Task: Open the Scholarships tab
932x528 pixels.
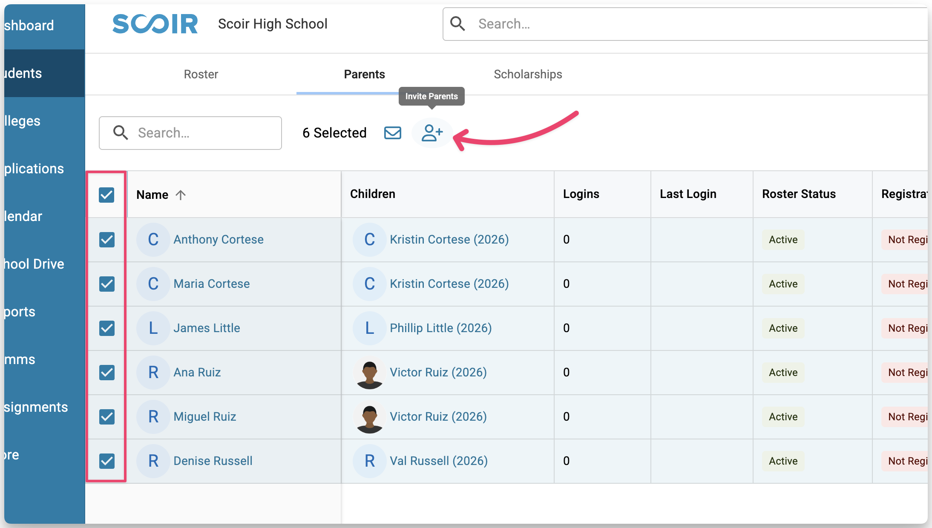Action: (x=528, y=74)
